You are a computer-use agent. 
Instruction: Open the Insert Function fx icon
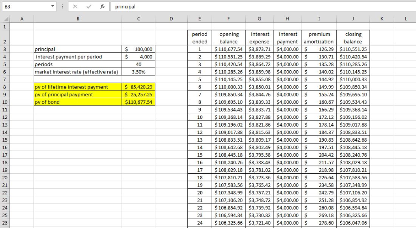point(102,6)
